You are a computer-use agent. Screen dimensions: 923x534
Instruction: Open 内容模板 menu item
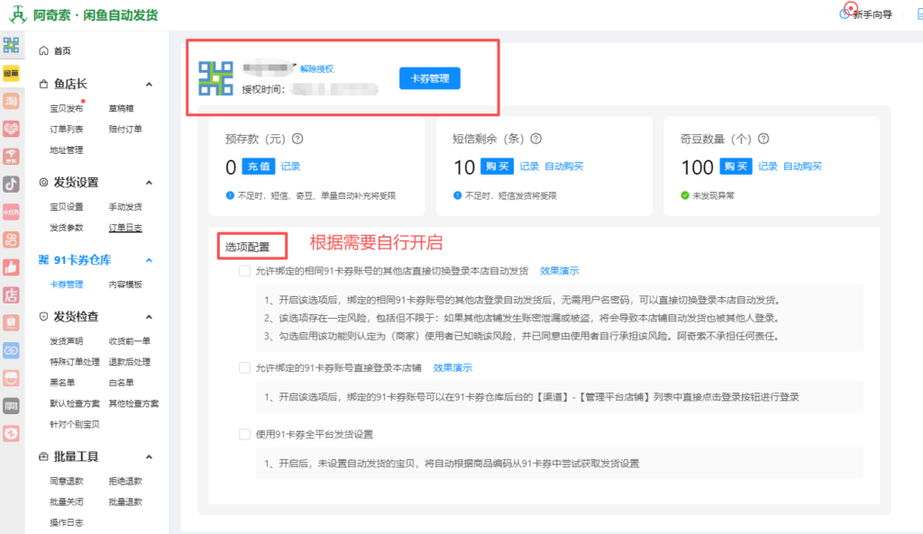pos(125,284)
